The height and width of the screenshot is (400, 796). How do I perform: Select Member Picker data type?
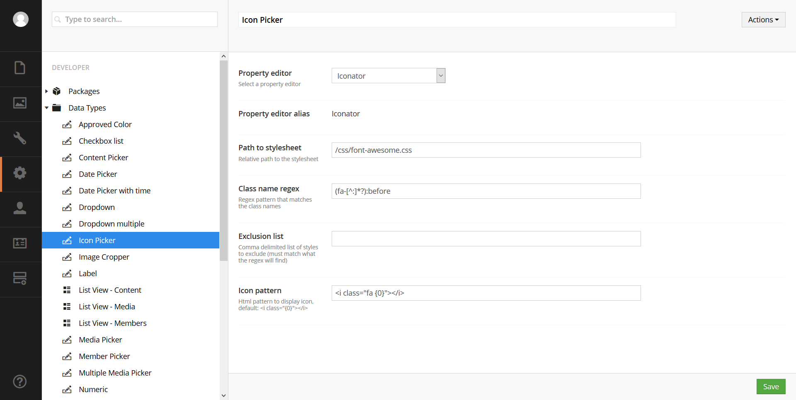point(104,356)
